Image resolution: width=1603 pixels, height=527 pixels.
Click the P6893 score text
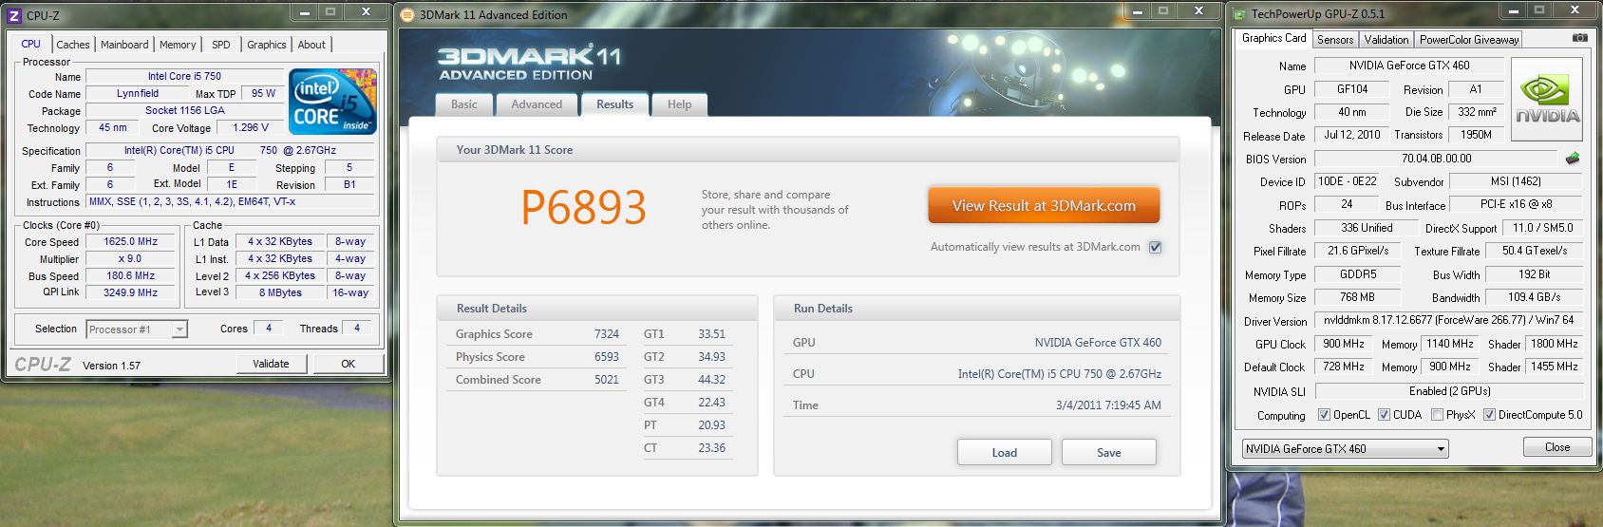(583, 208)
